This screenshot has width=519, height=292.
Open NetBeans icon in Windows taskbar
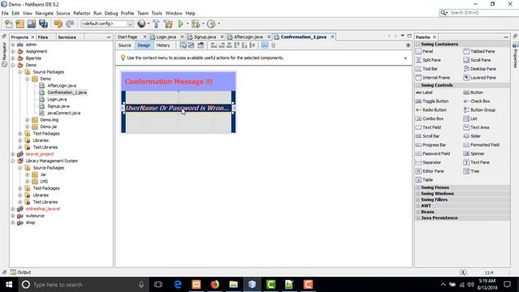252,285
